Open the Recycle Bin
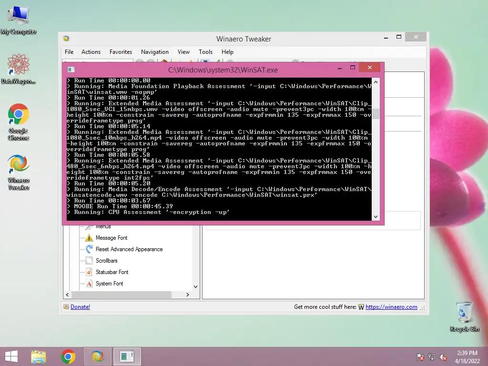The height and width of the screenshot is (366, 488). pos(464,316)
